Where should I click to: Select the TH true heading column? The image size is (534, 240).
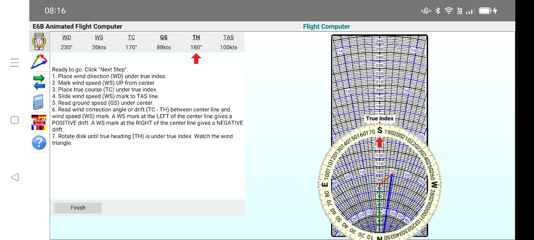coord(196,37)
